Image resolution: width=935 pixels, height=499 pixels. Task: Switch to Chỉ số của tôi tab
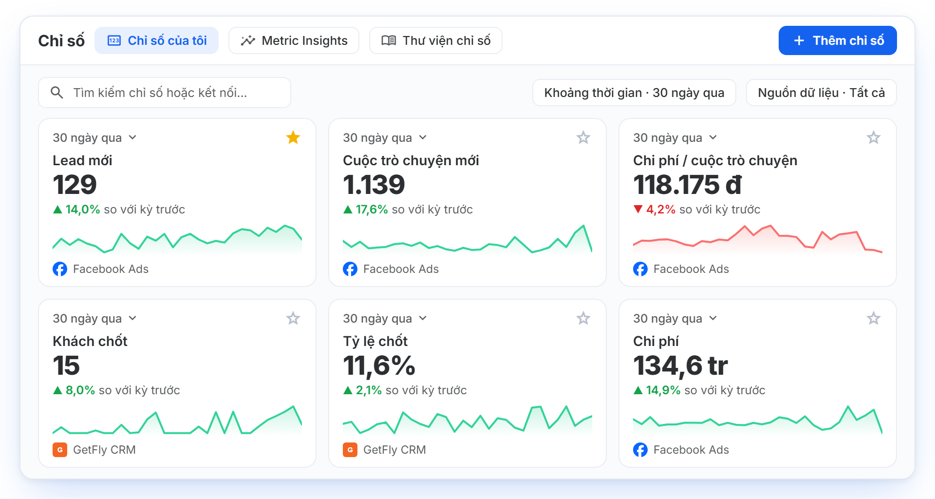pyautogui.click(x=156, y=40)
